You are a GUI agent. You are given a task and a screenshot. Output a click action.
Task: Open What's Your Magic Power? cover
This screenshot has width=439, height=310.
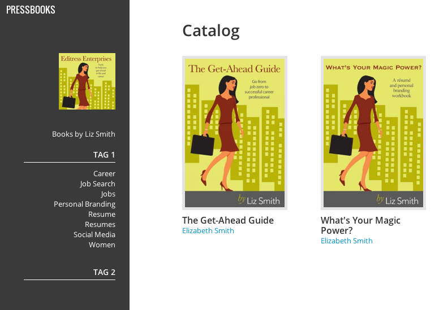373,133
